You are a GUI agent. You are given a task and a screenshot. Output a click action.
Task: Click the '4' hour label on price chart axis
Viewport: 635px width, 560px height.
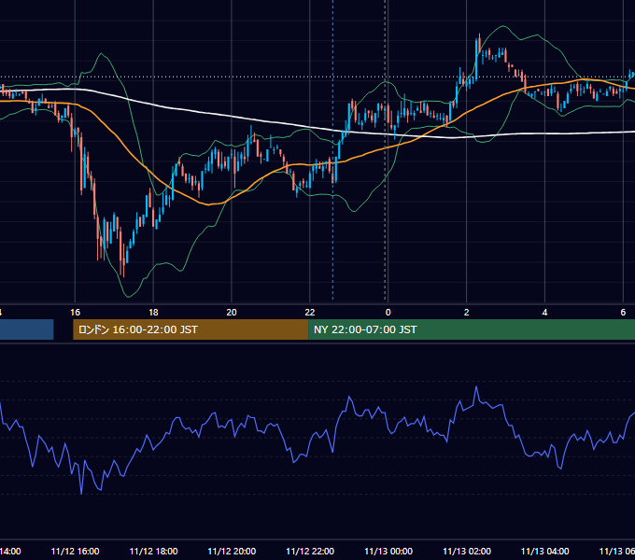(544, 313)
